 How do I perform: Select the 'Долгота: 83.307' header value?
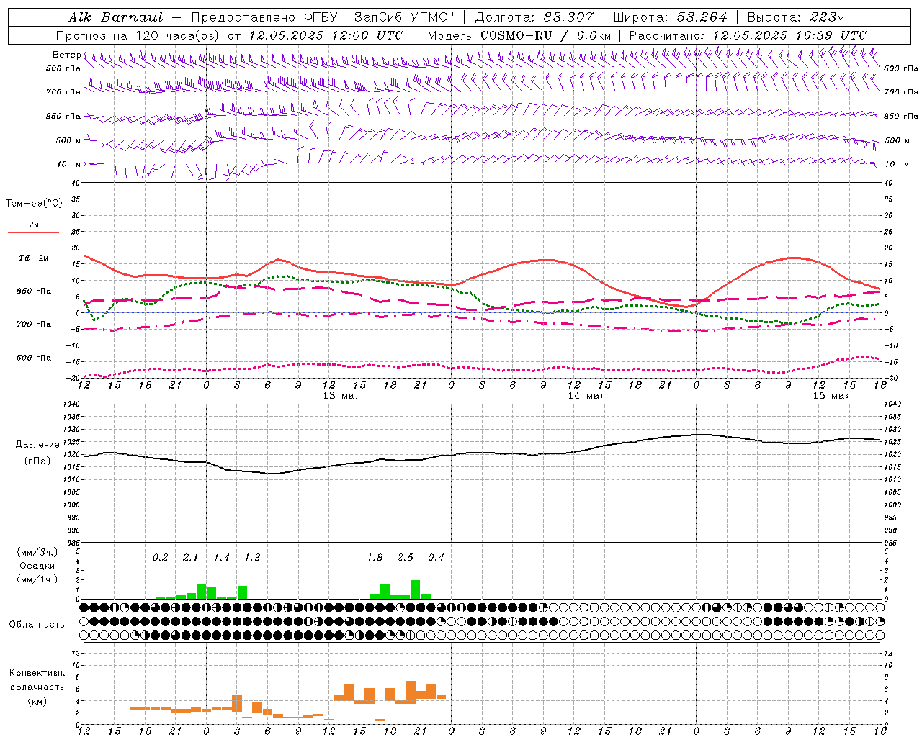coord(534,17)
